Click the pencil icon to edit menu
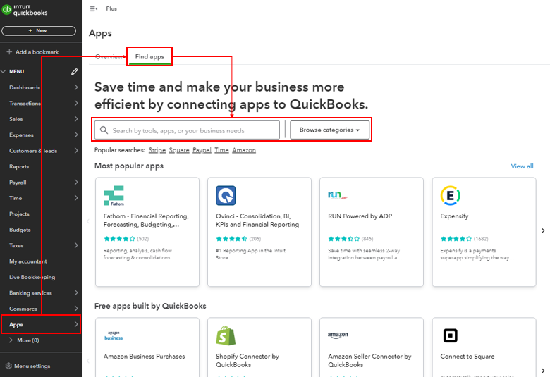The width and height of the screenshot is (550, 377). (x=74, y=72)
